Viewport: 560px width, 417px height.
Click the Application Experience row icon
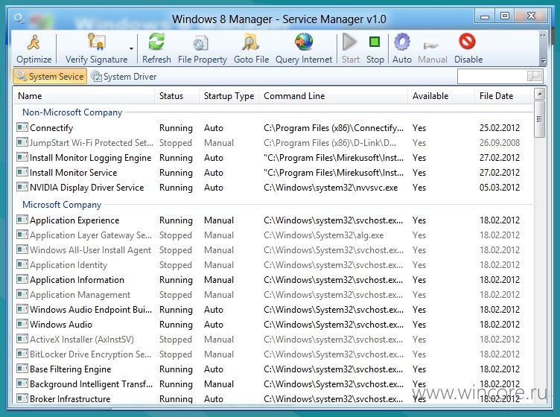(22, 220)
